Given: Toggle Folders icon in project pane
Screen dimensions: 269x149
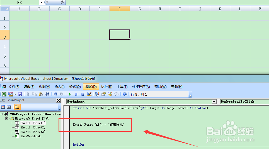Looking at the screenshot, I should pos(17,107).
